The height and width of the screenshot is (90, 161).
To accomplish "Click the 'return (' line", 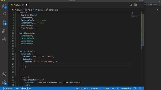I will [x=25, y=77].
